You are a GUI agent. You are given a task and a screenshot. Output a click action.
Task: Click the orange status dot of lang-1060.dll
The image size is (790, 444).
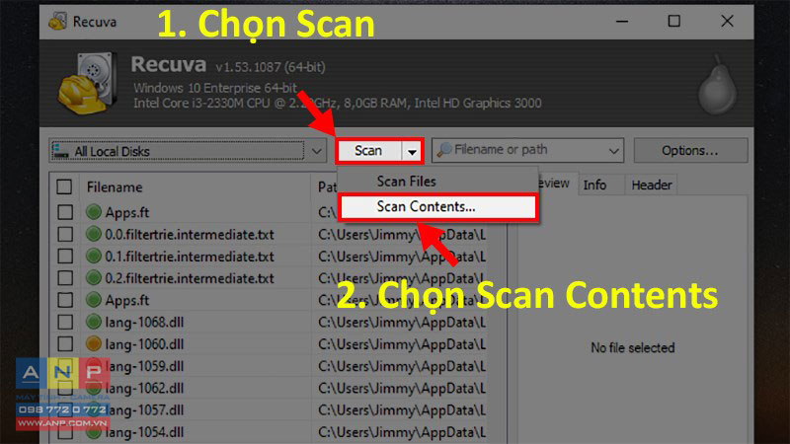93,343
